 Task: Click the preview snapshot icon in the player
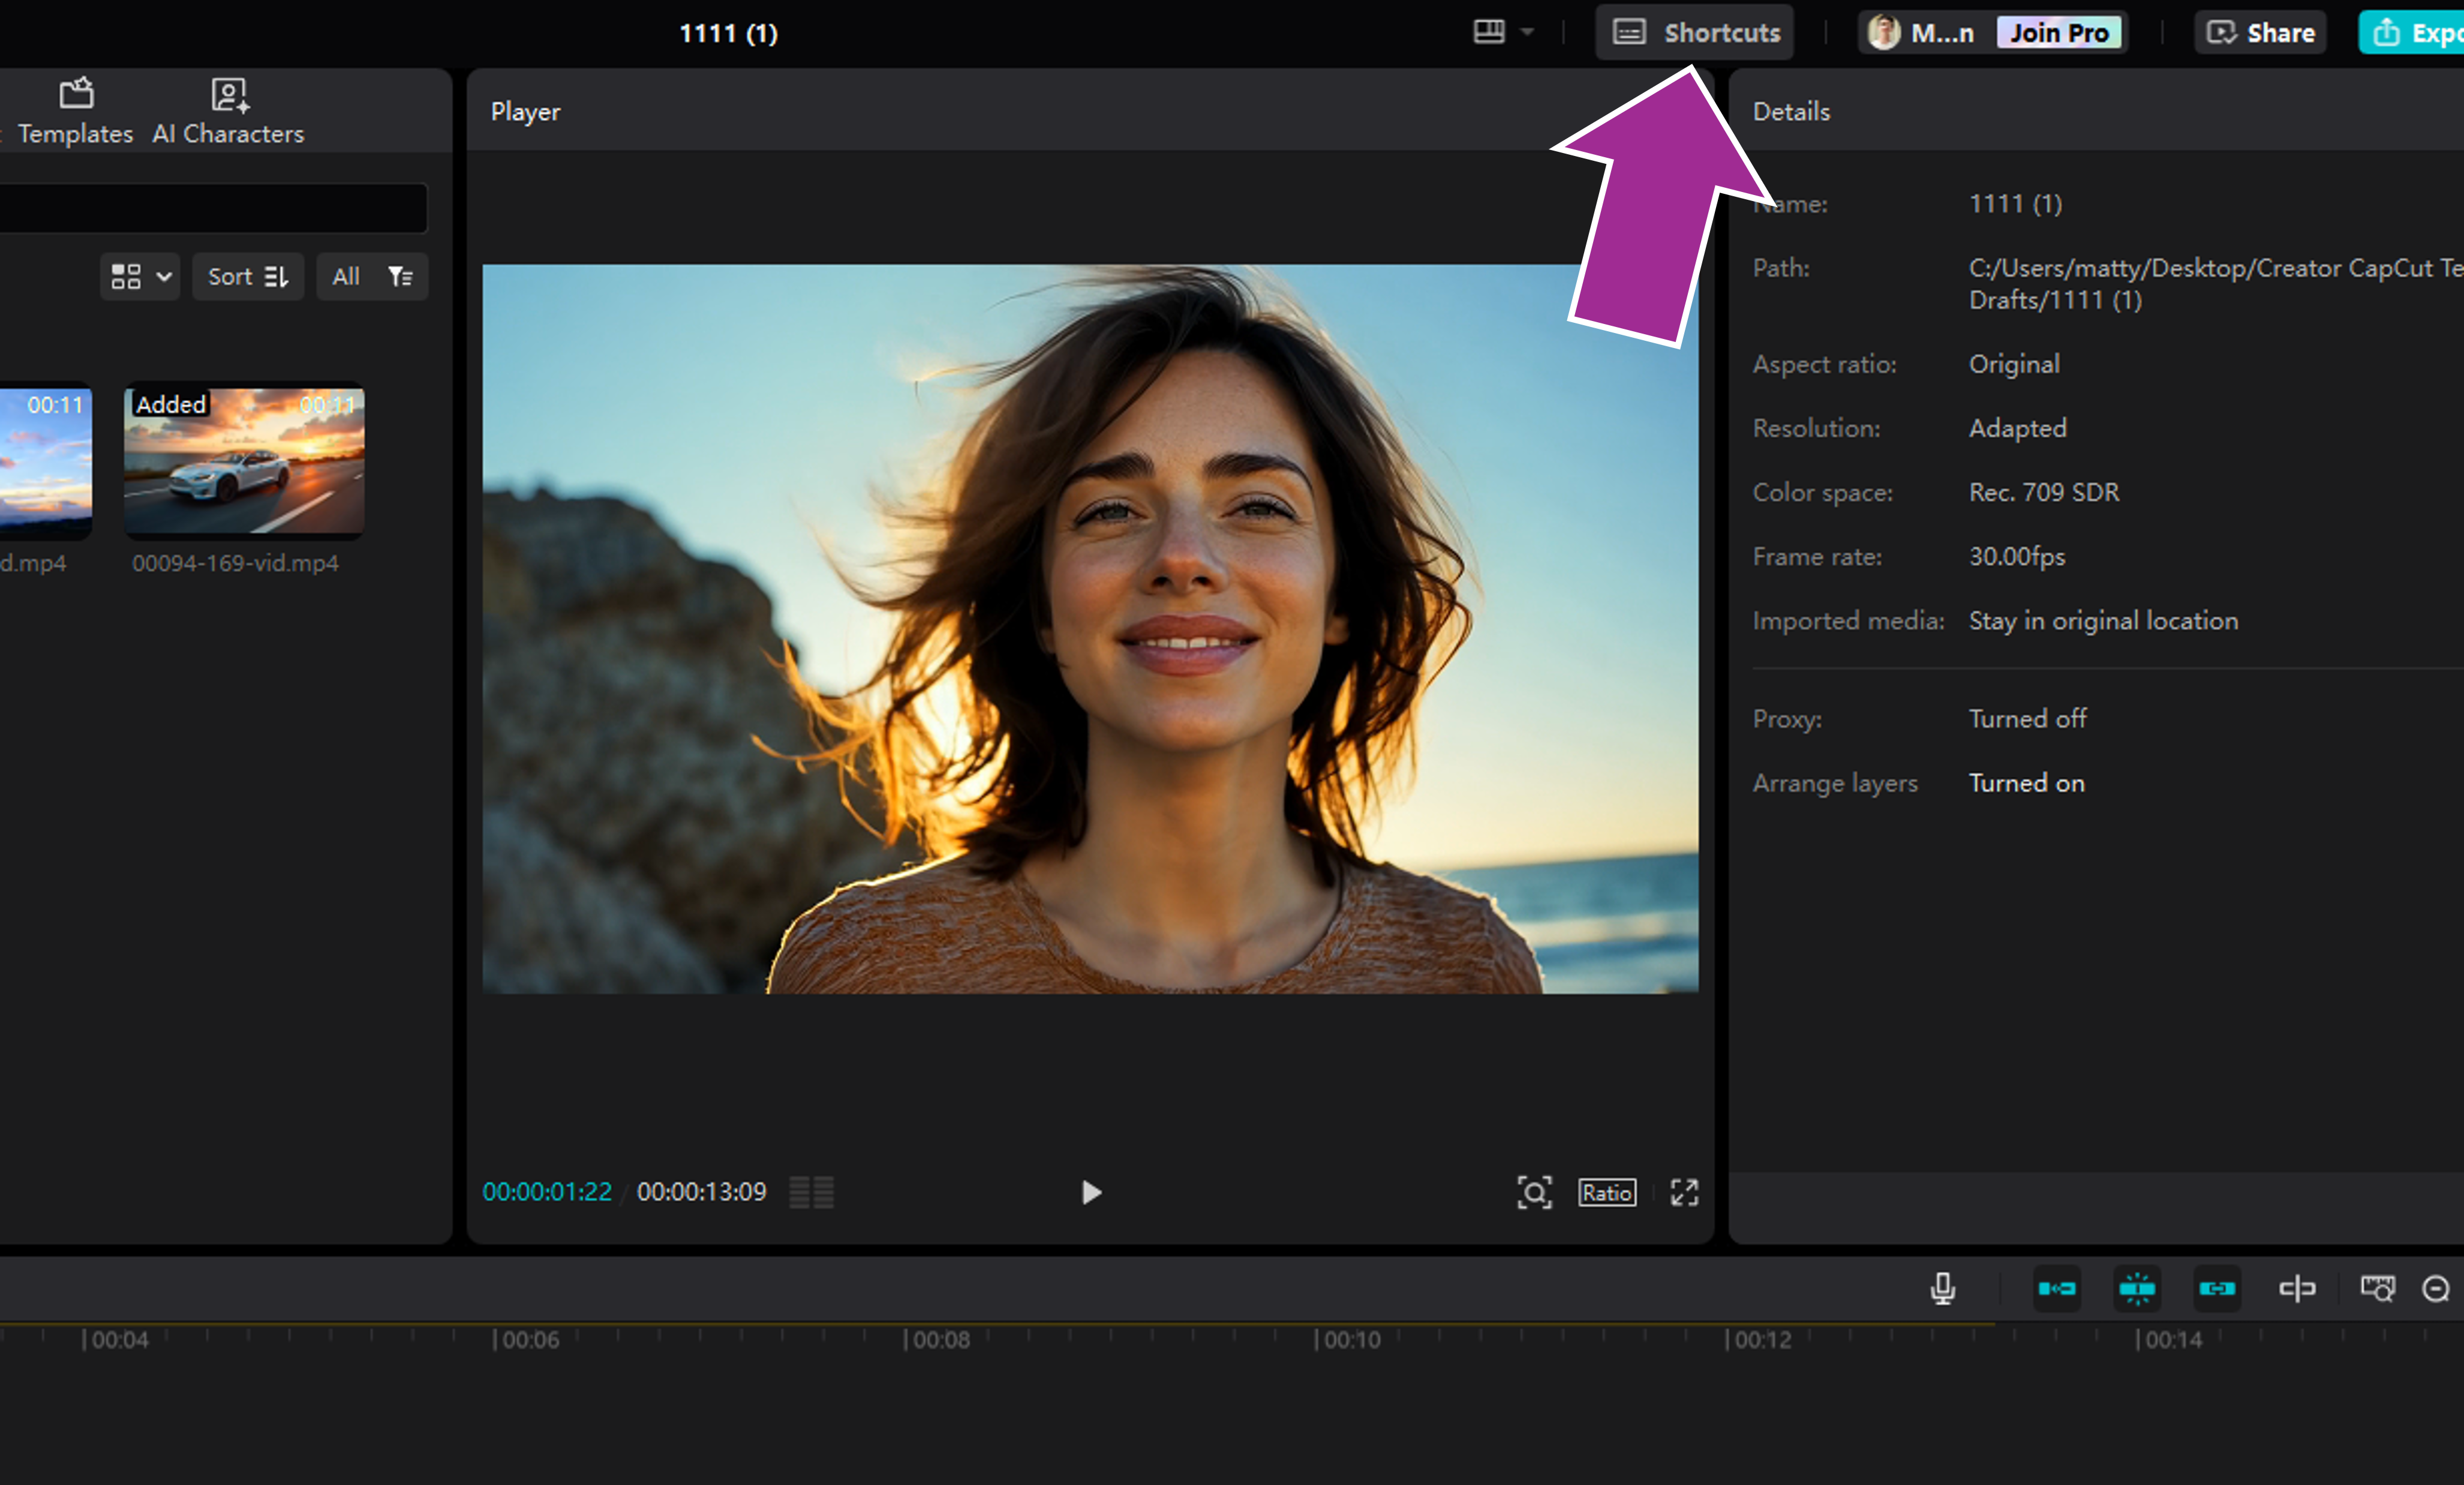coord(1535,1192)
